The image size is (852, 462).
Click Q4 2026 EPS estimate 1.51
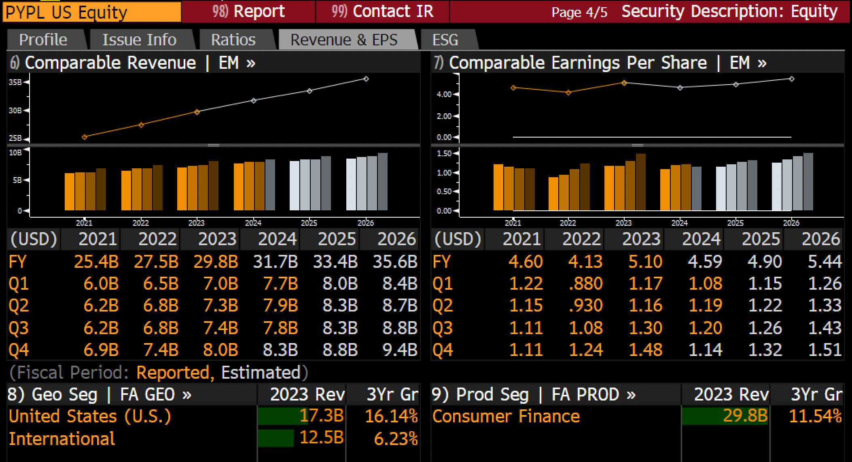coord(825,350)
